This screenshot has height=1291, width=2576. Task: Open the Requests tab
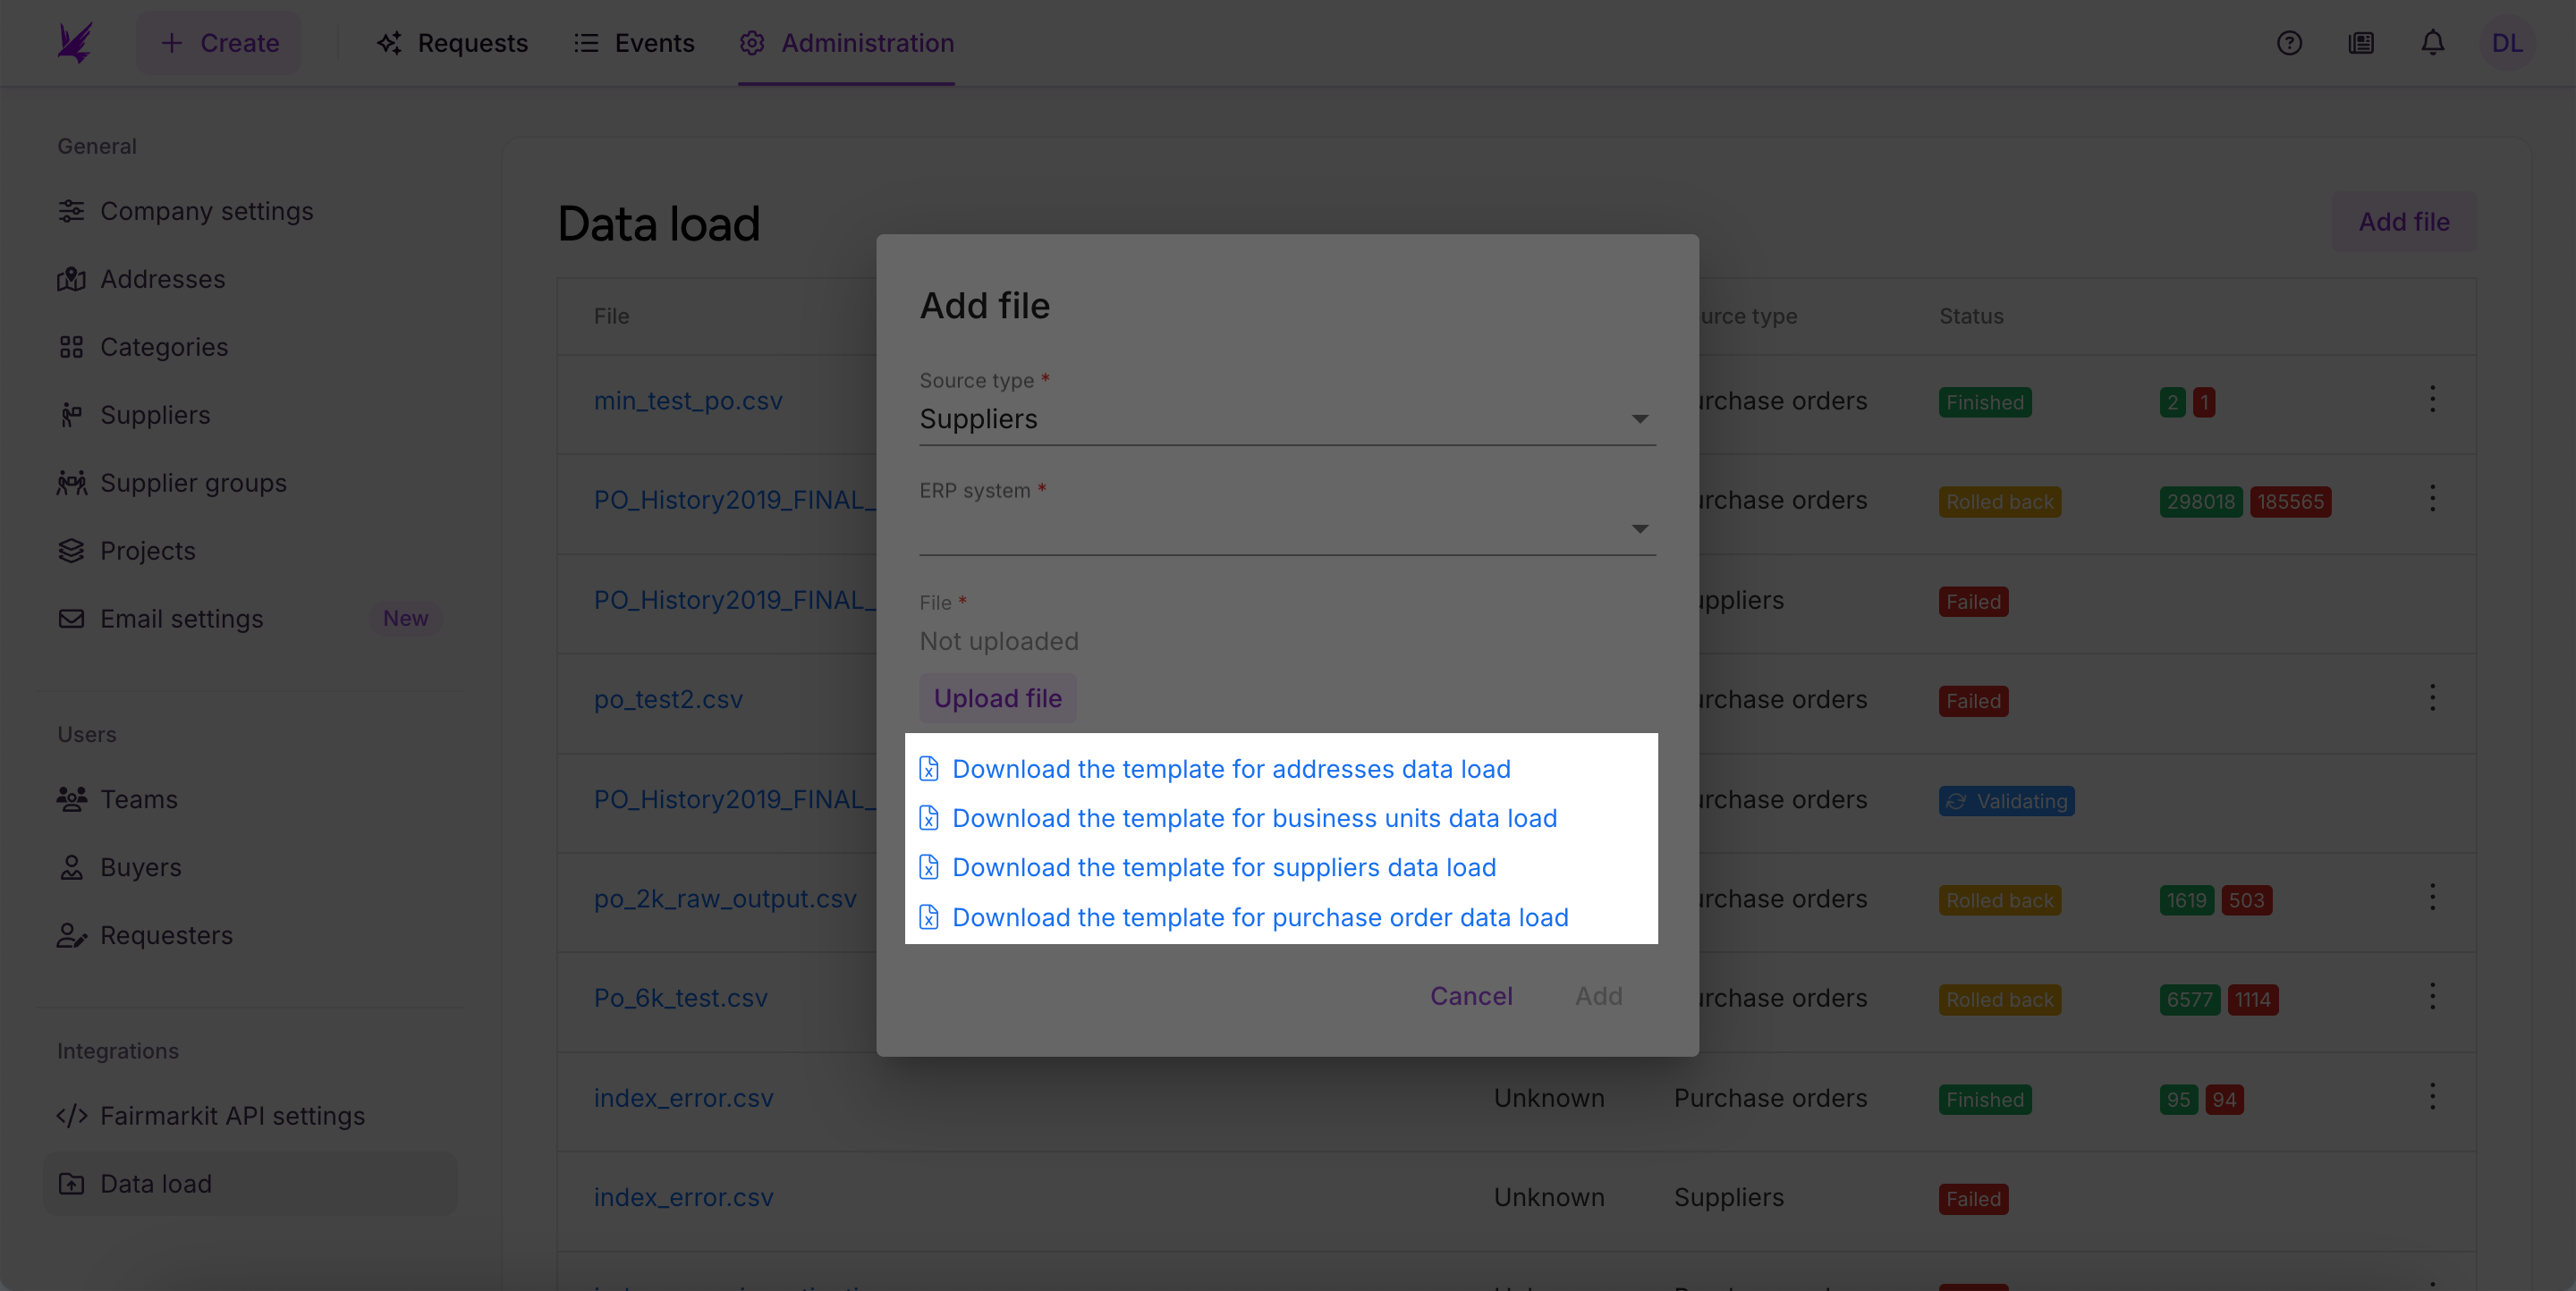pyautogui.click(x=452, y=43)
